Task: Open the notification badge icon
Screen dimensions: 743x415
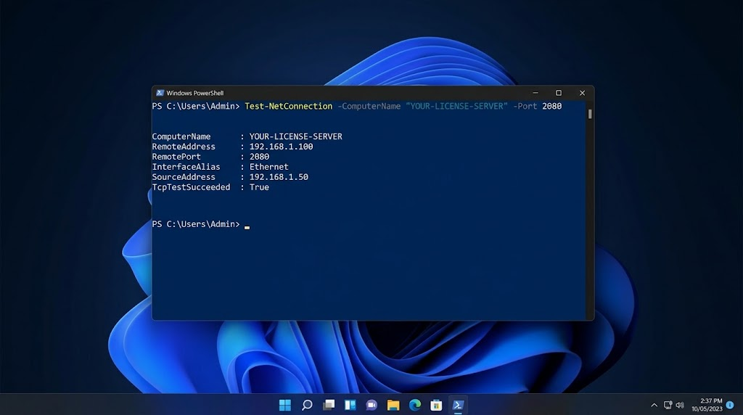Action: (x=730, y=405)
